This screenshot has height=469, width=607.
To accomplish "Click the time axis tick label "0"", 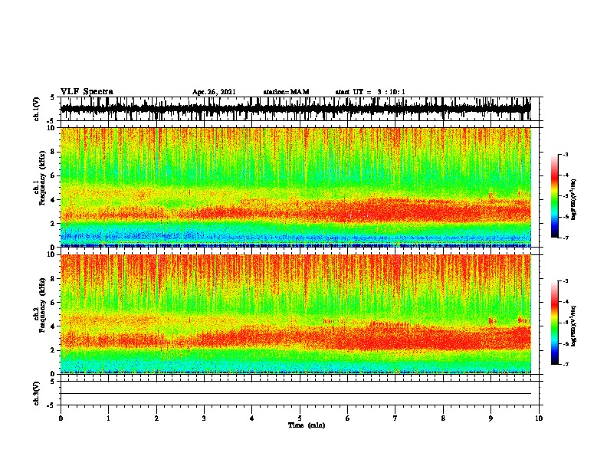I will [x=61, y=418].
